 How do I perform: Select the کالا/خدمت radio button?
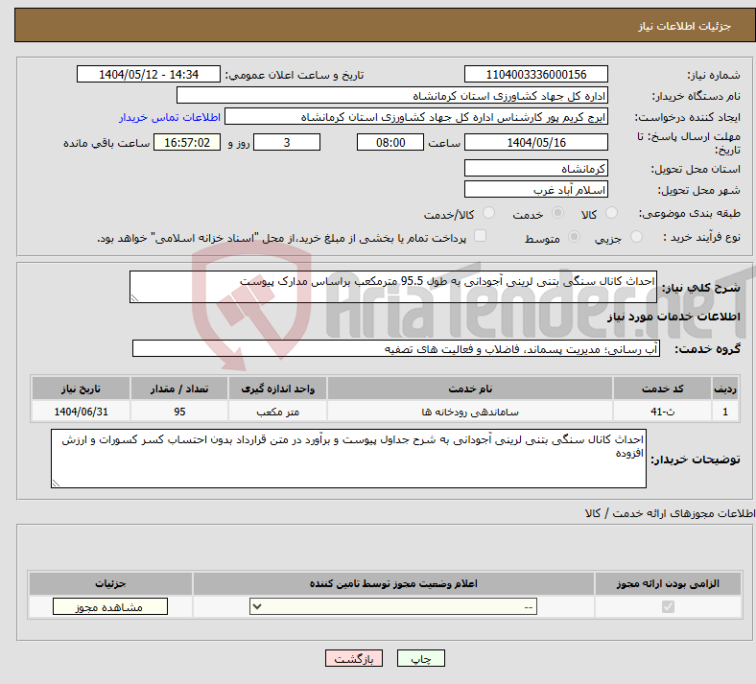[x=488, y=213]
